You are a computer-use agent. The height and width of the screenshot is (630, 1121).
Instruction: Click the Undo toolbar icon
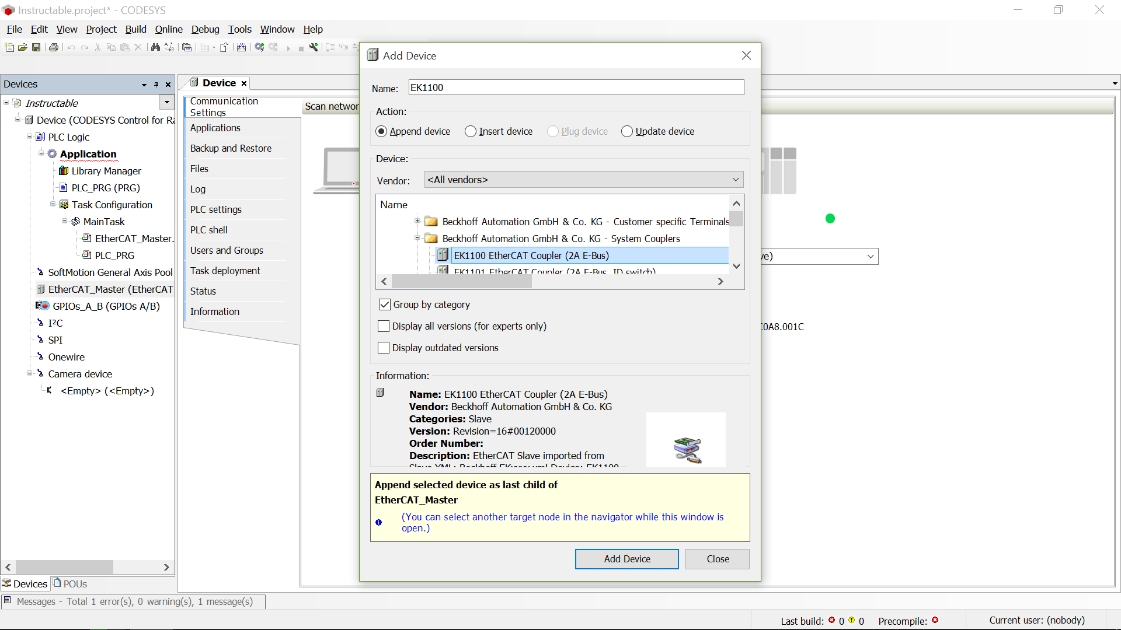pos(71,48)
